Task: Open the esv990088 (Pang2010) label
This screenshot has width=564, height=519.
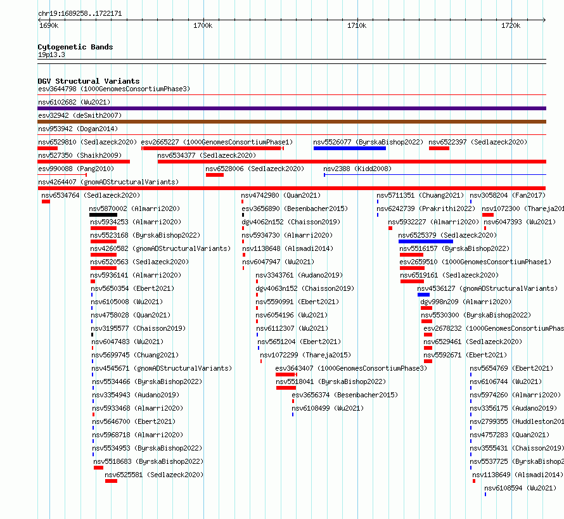Action: point(76,169)
